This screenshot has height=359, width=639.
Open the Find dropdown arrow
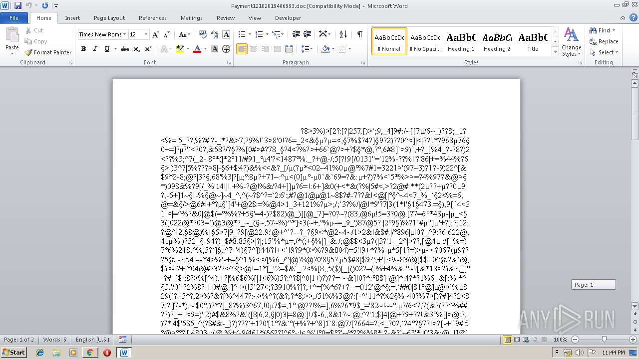614,30
